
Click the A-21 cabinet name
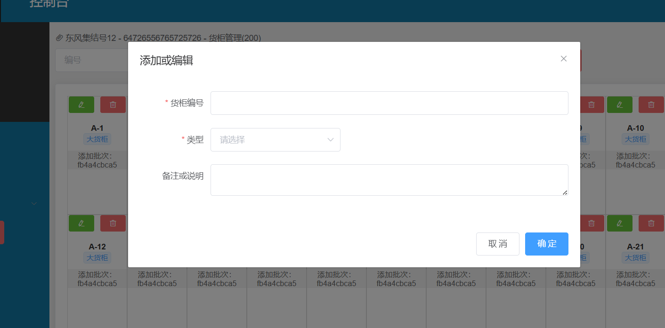(635, 247)
